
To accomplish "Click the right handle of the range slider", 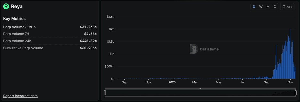I will tap(296, 93).
